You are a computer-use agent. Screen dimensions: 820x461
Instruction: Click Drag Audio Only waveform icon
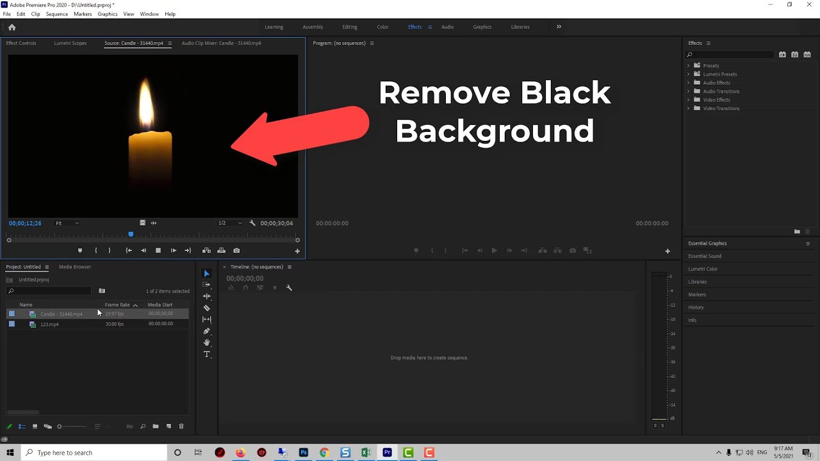pyautogui.click(x=153, y=223)
